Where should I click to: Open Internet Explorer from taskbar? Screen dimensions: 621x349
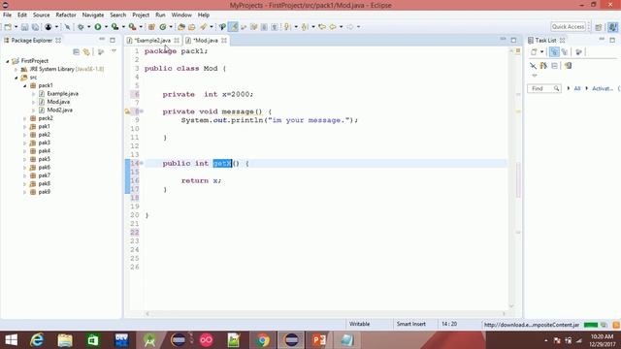(x=37, y=340)
